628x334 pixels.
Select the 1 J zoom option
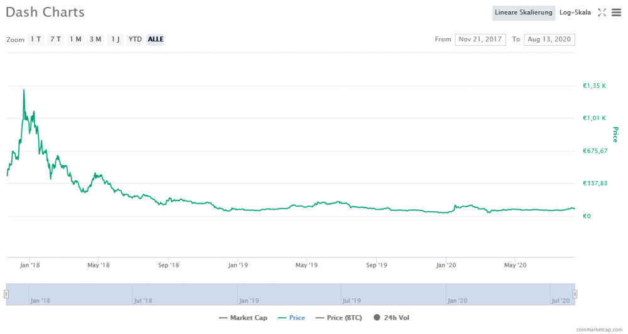click(x=116, y=39)
